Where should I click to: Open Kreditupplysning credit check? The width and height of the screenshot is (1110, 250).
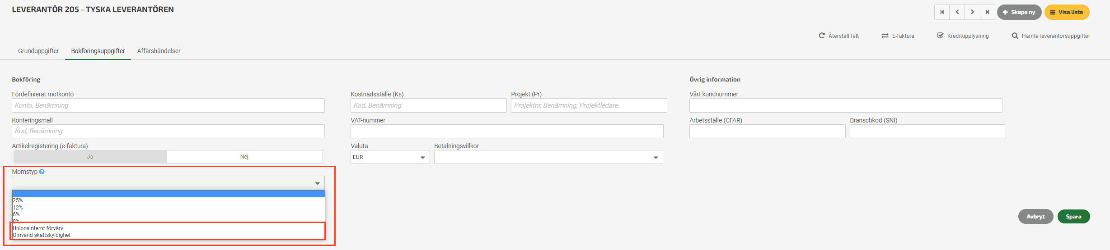coord(963,36)
